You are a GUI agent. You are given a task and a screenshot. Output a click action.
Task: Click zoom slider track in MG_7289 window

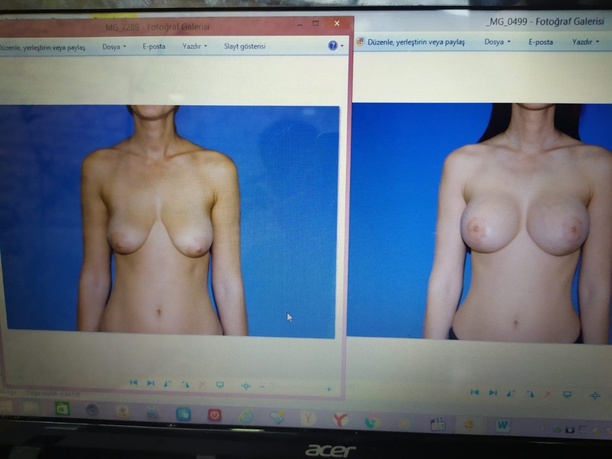tap(296, 388)
